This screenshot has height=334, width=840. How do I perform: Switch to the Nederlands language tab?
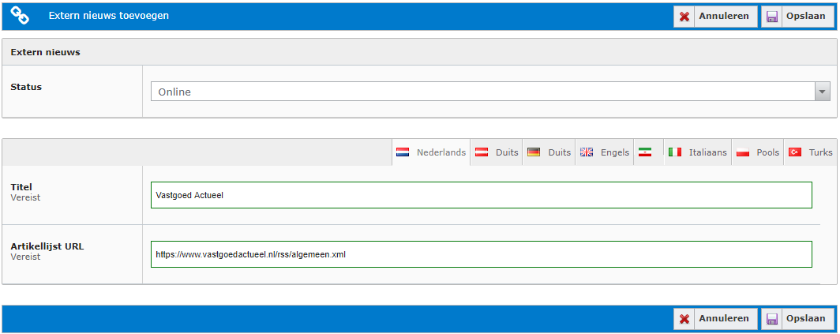(431, 152)
